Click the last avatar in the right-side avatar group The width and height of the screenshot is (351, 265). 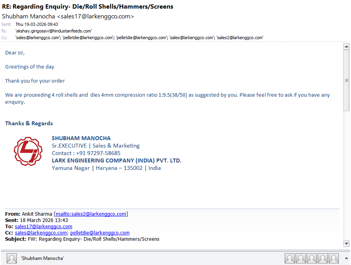334,258
